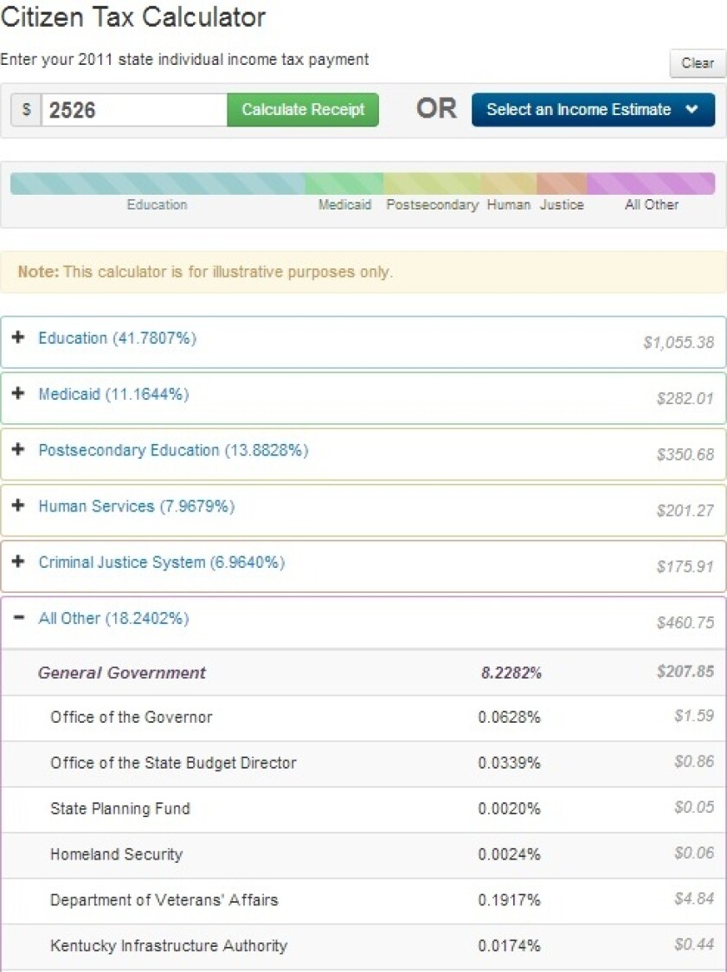
Task: Expand the Medicaid section plus icon
Action: 18,394
